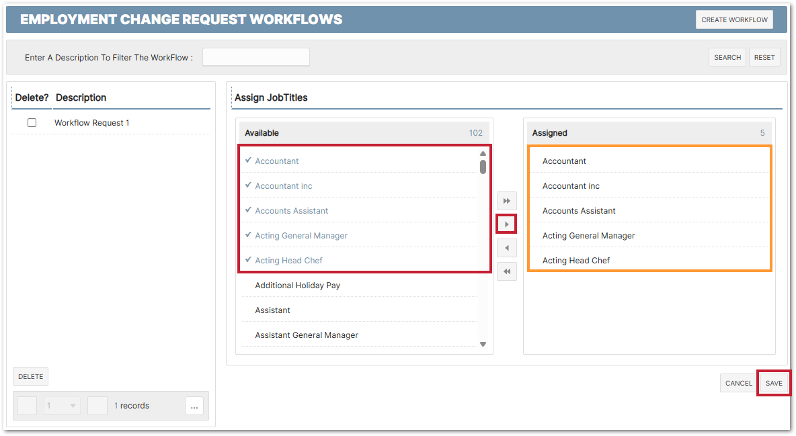Uncheck Acting Head Chef in Available
Screen dimensions: 796x436
[x=288, y=261]
